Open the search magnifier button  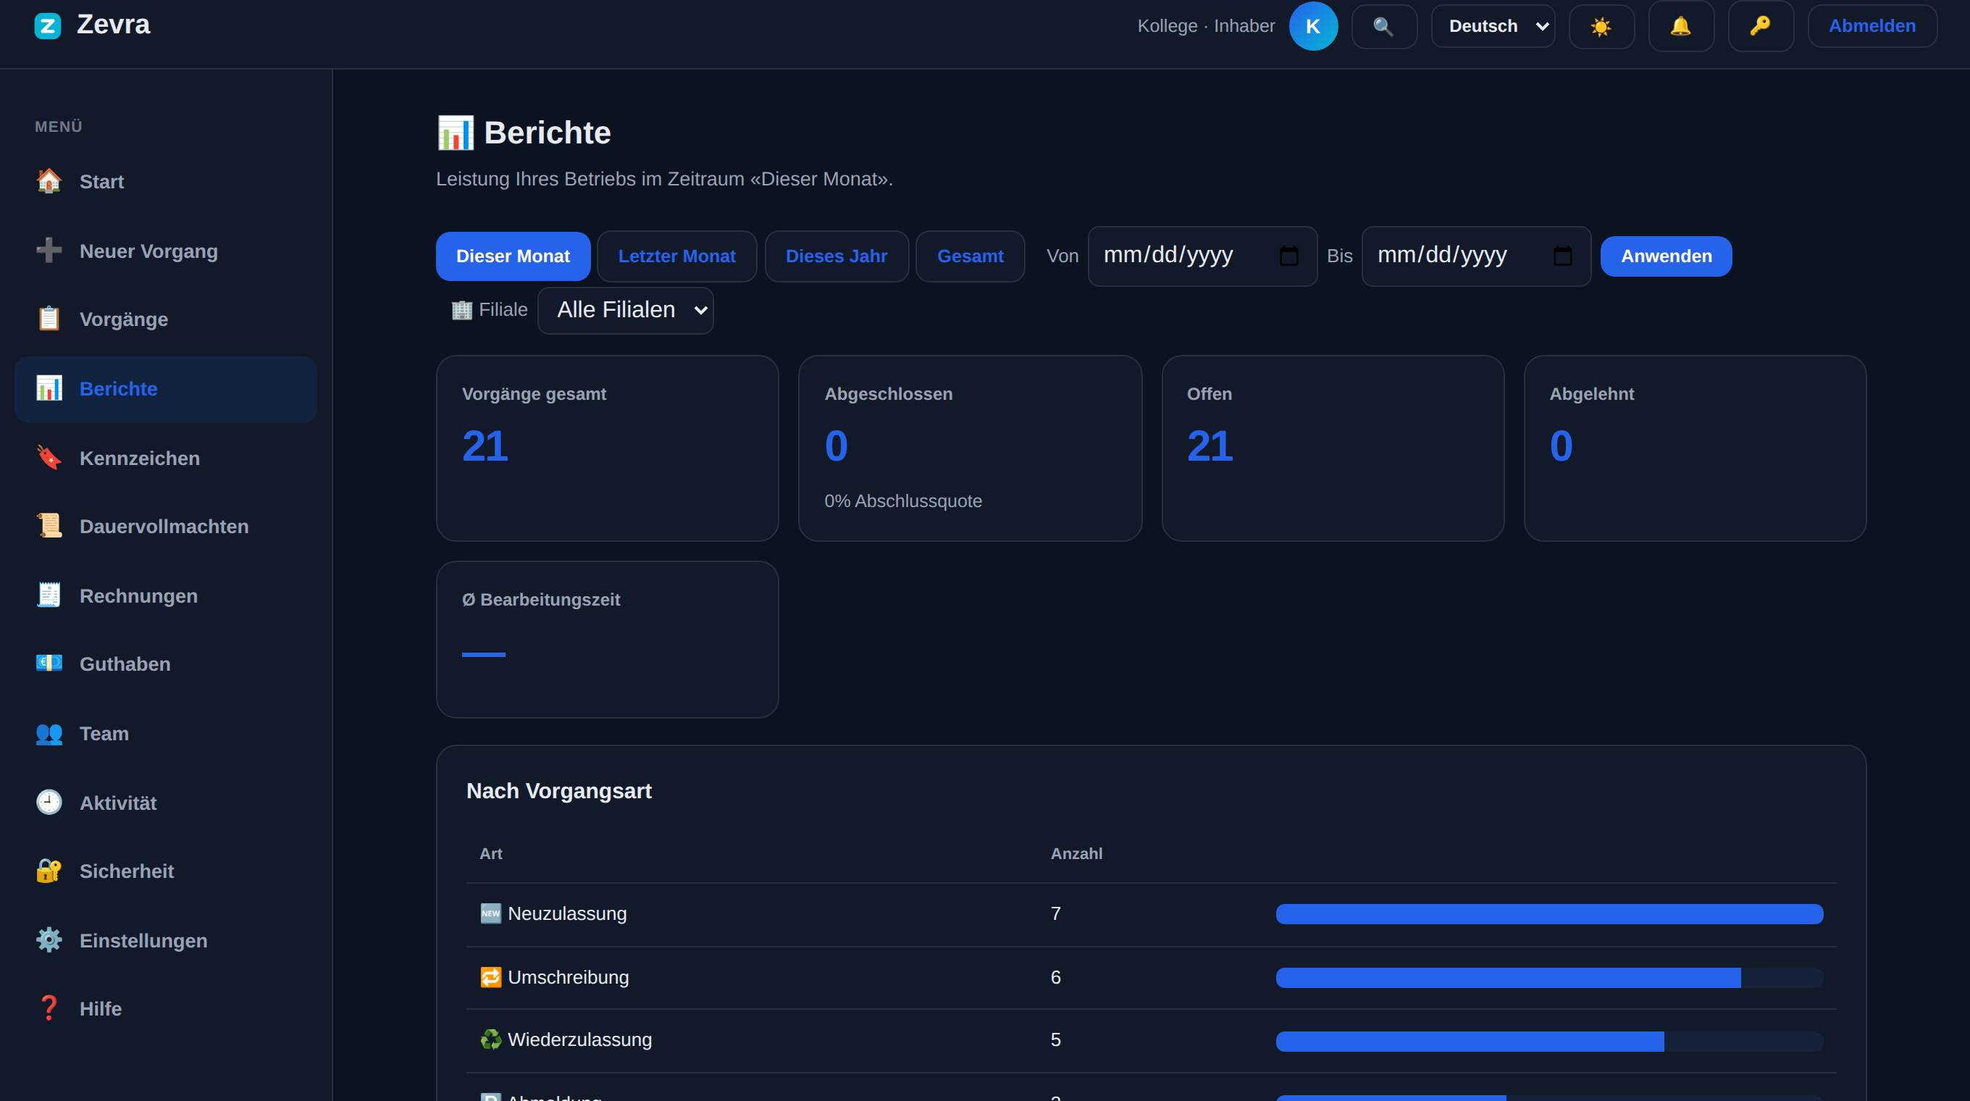1383,27
